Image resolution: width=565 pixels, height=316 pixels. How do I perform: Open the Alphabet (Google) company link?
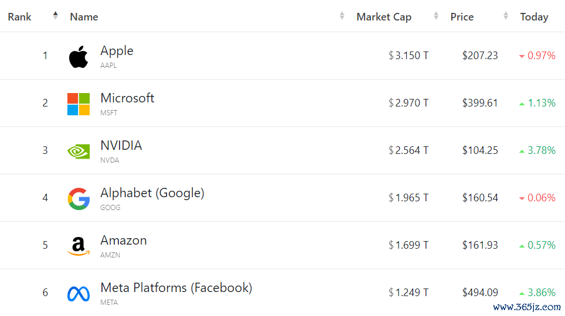click(x=152, y=193)
